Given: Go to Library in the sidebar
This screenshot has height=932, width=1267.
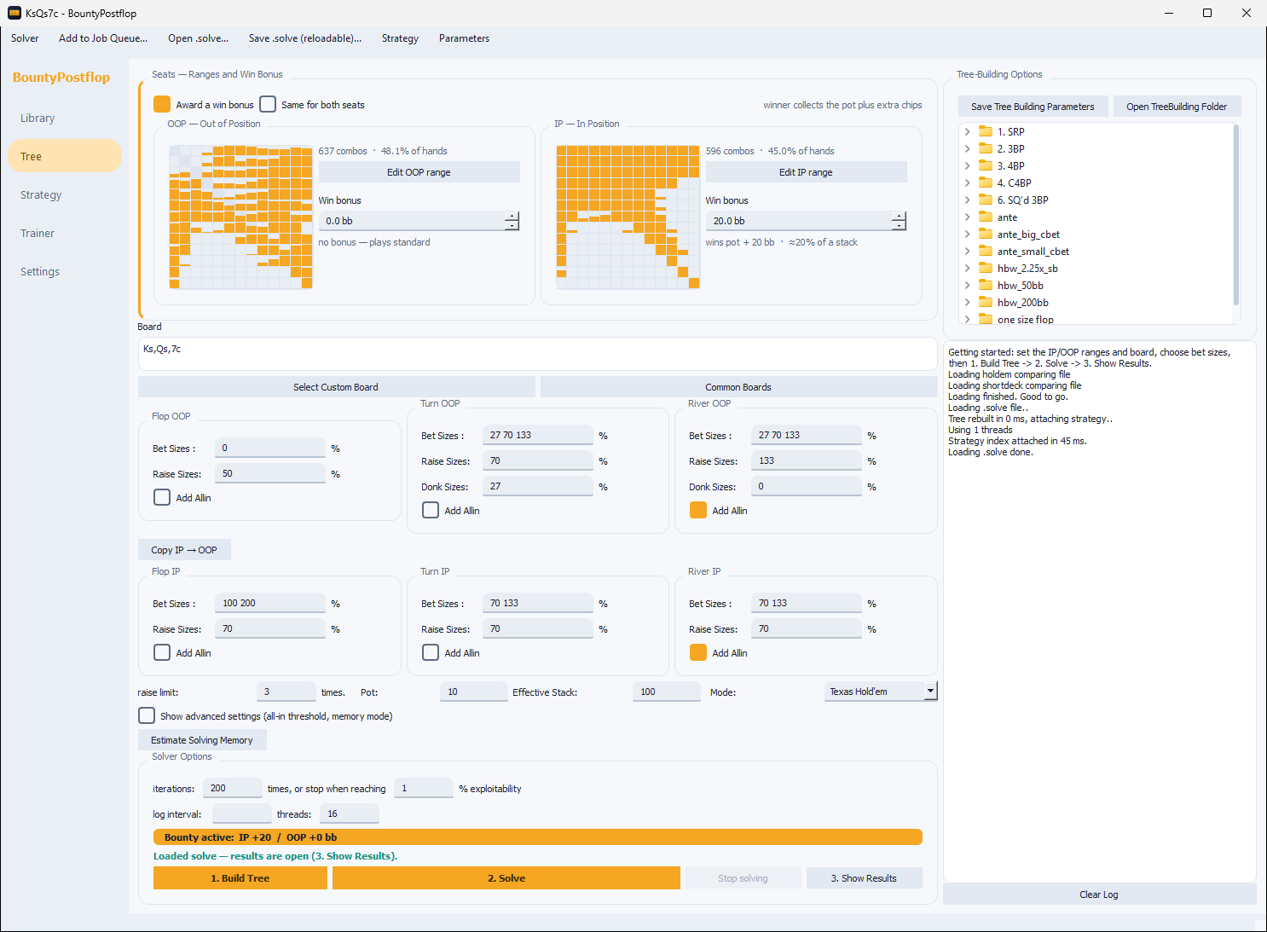Looking at the screenshot, I should [x=65, y=118].
